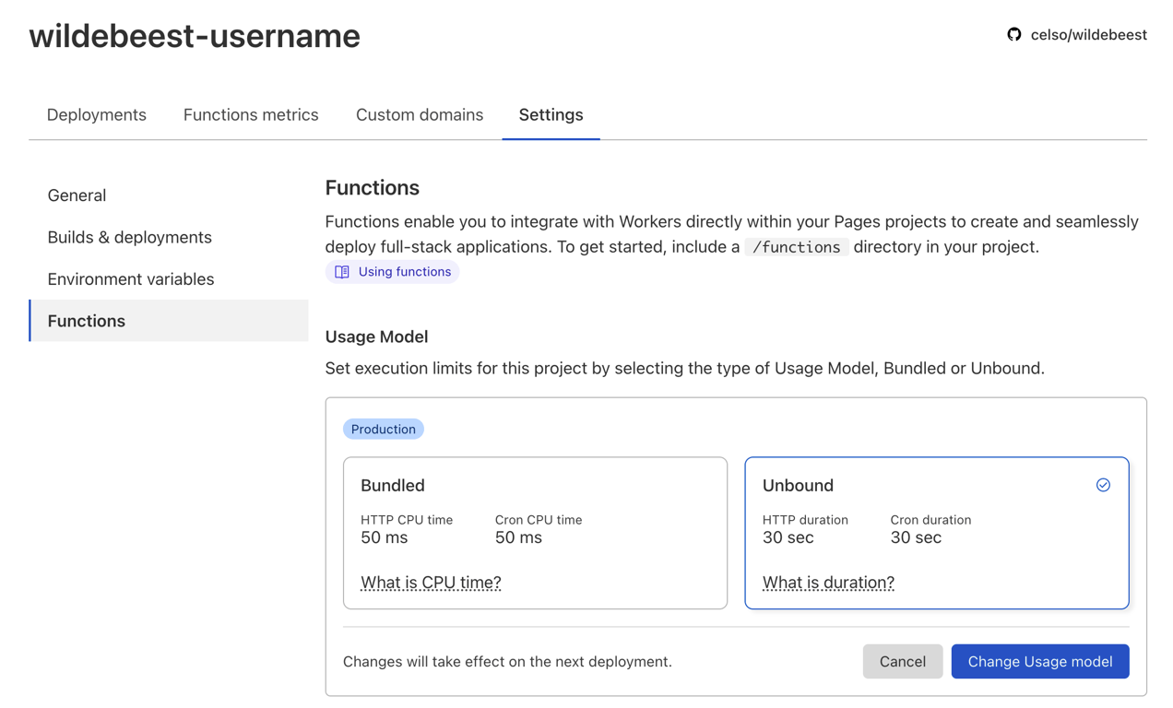Image resolution: width=1173 pixels, height=708 pixels.
Task: Open the Using functions documentation link
Action: pyautogui.click(x=404, y=272)
